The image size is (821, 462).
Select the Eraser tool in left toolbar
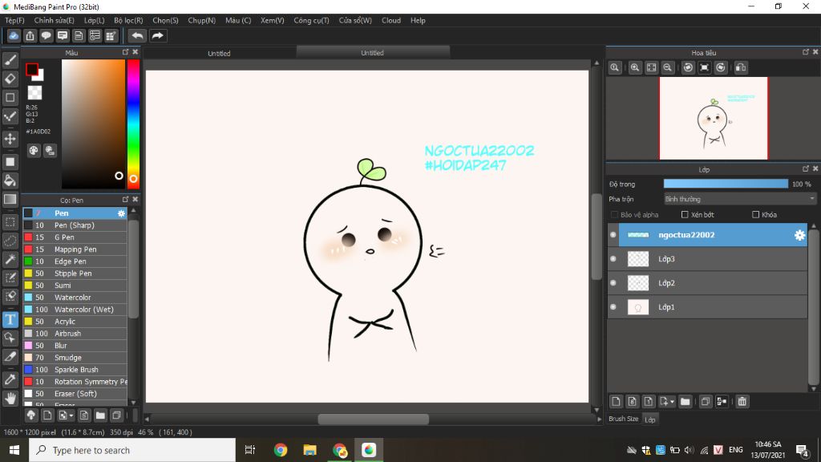10,79
